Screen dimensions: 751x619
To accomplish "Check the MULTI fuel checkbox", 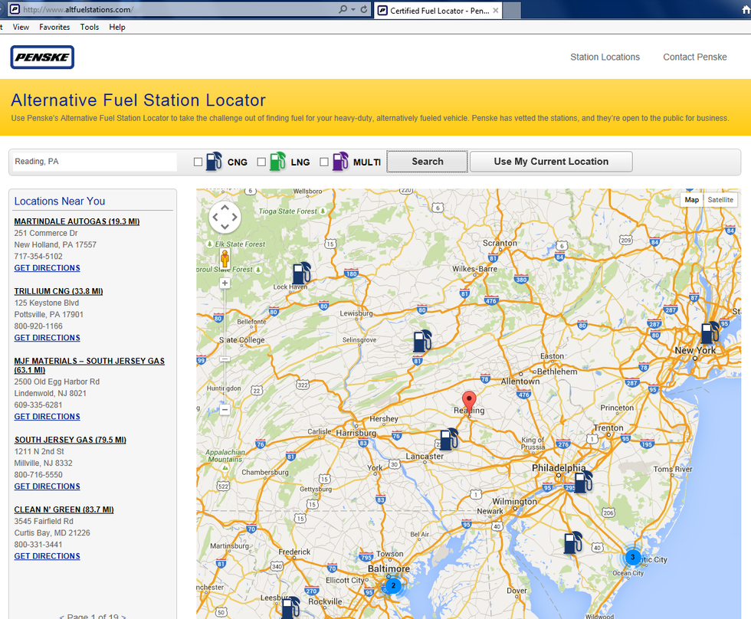I will coord(324,162).
